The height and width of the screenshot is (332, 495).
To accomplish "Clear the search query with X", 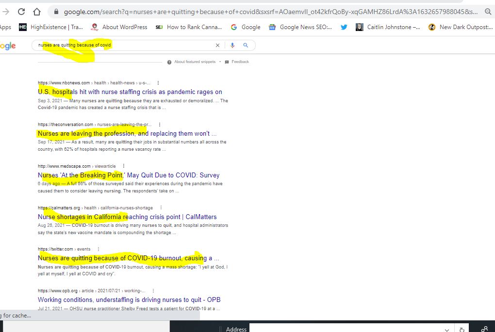I will coord(217,45).
